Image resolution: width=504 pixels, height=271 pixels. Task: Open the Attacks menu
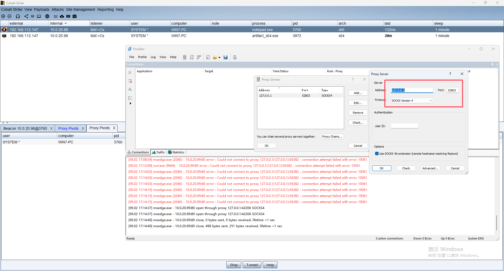tap(57, 9)
